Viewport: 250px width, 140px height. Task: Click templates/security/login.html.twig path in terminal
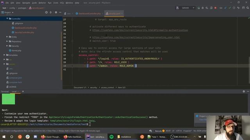pyautogui.click(x=73, y=121)
